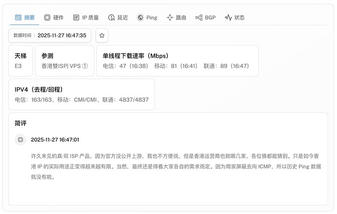Click the 简评 section heading
The image size is (337, 214).
pos(21,123)
